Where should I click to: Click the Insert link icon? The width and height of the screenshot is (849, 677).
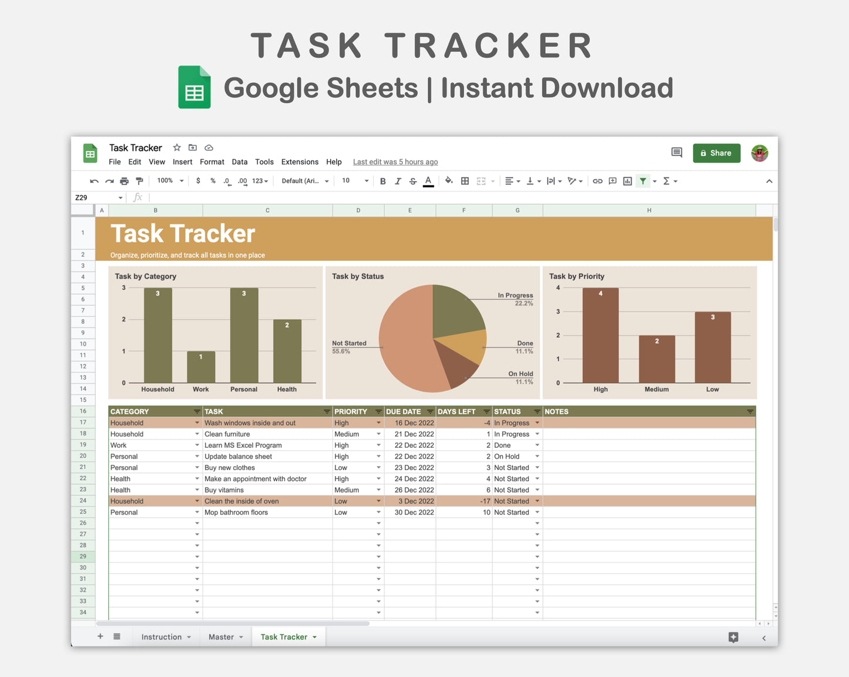pyautogui.click(x=598, y=181)
